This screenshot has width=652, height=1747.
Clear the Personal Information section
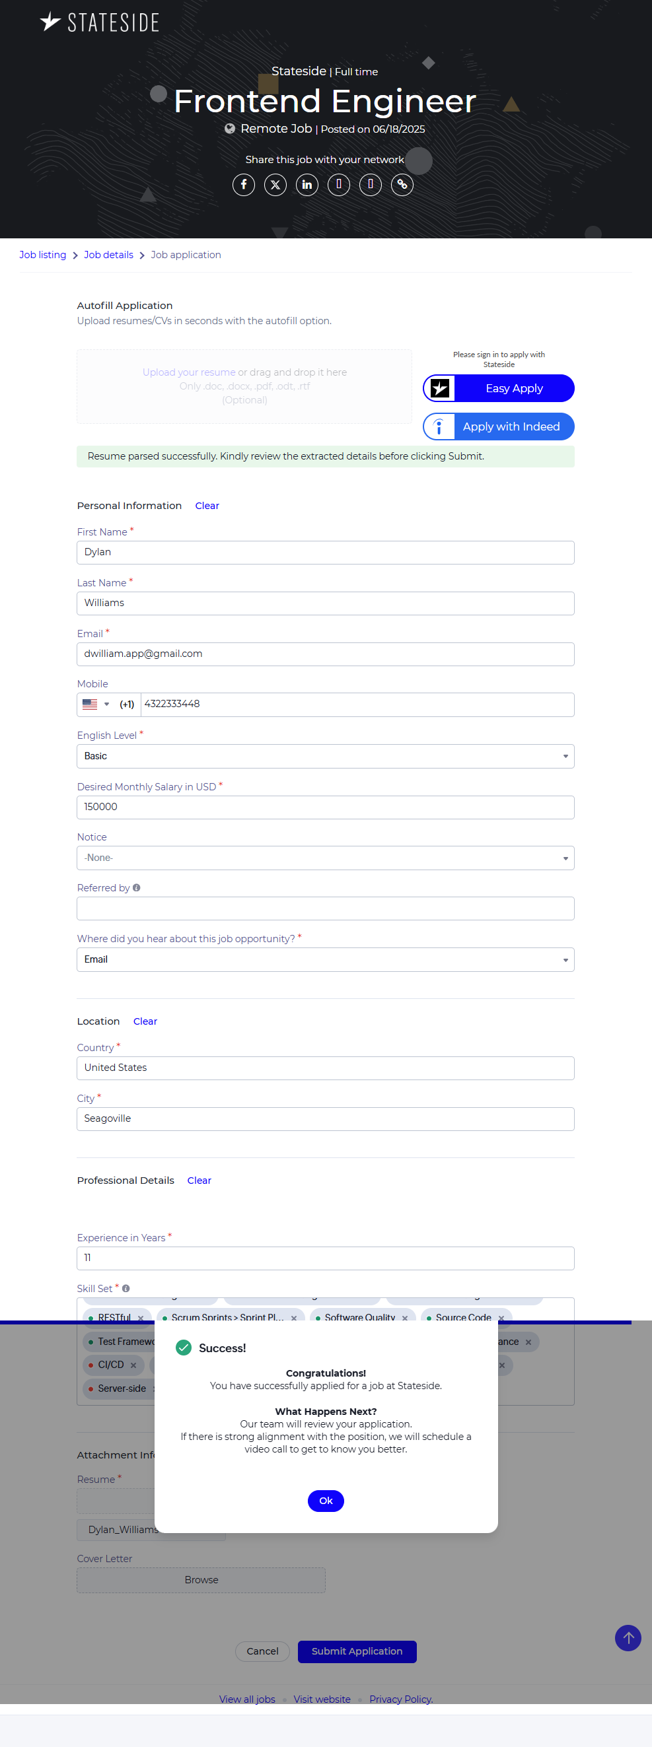click(207, 506)
